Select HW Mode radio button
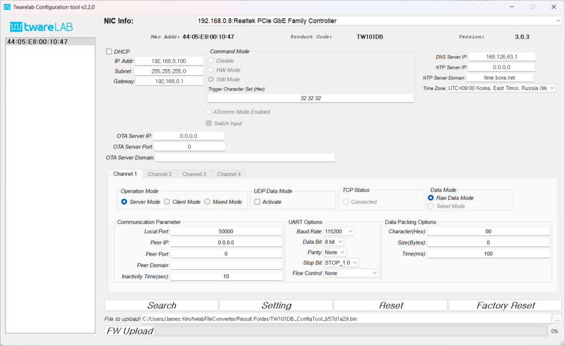Viewport: 565px width, 346px height. [x=211, y=70]
